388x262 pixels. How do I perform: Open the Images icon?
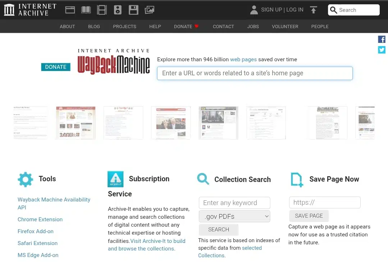tap(150, 10)
